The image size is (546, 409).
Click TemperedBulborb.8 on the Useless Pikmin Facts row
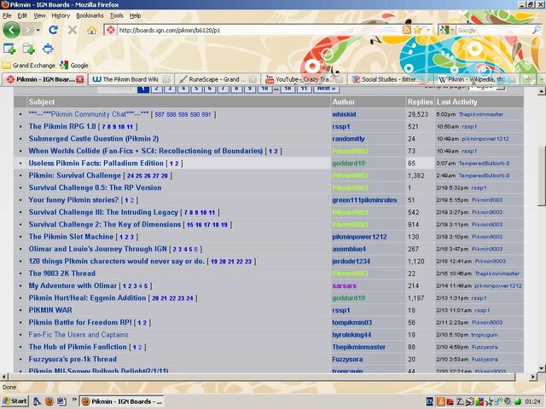484,163
